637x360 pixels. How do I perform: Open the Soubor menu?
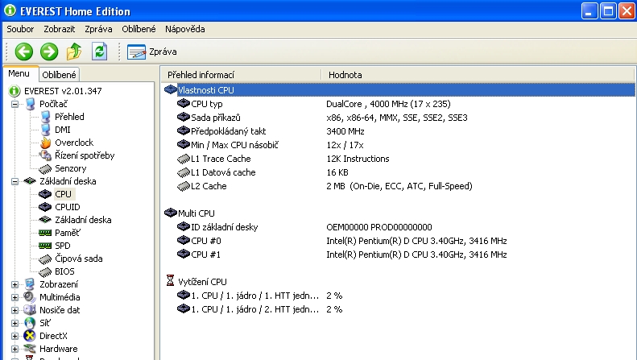click(20, 29)
